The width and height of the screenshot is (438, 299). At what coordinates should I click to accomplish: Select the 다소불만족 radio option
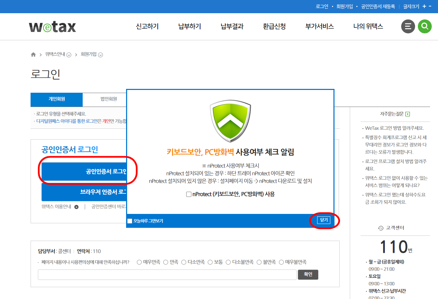coord(228,262)
